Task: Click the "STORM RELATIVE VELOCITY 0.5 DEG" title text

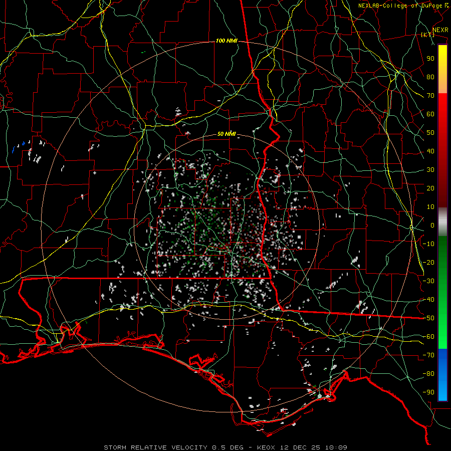Action: (x=173, y=447)
